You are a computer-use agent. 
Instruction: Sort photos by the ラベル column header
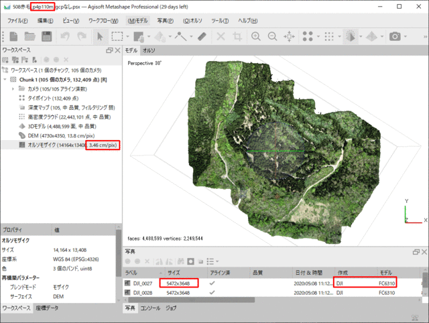(x=143, y=273)
